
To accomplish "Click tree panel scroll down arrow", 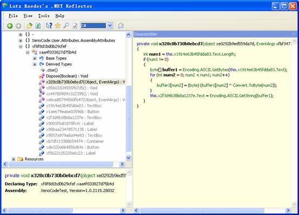I will [x=128, y=158].
